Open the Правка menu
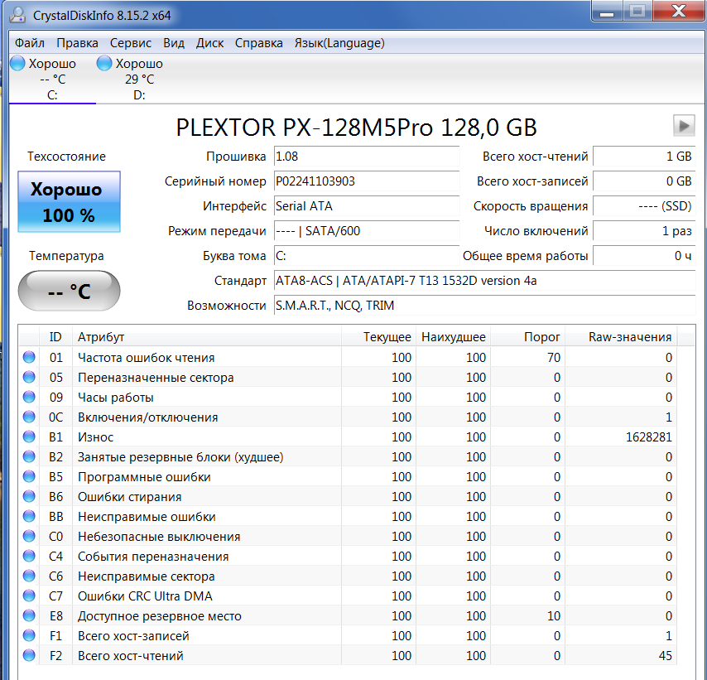Viewport: 707px width, 680px height. point(77,43)
